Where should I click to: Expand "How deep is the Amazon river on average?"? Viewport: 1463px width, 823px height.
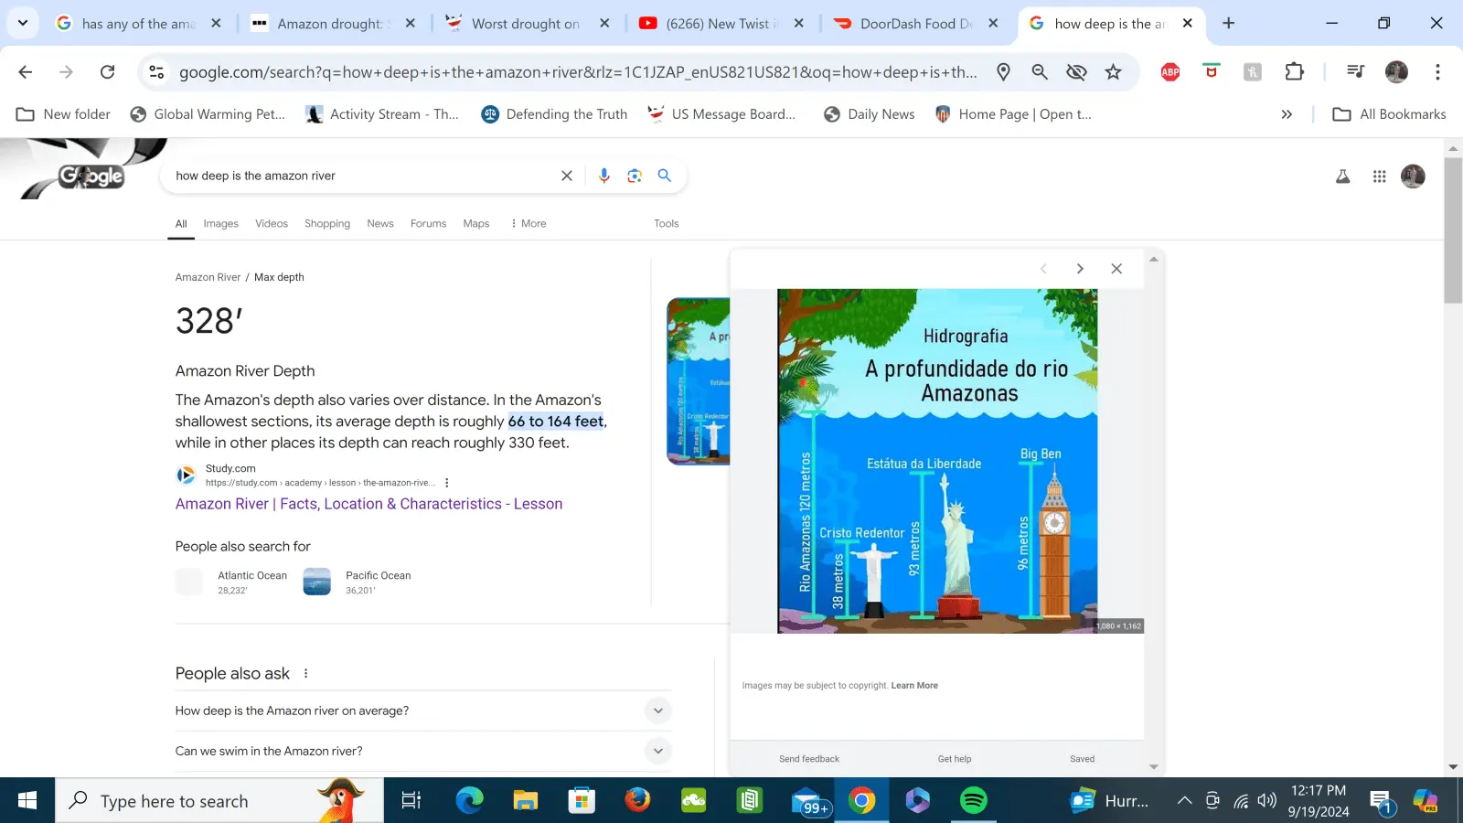(x=657, y=711)
